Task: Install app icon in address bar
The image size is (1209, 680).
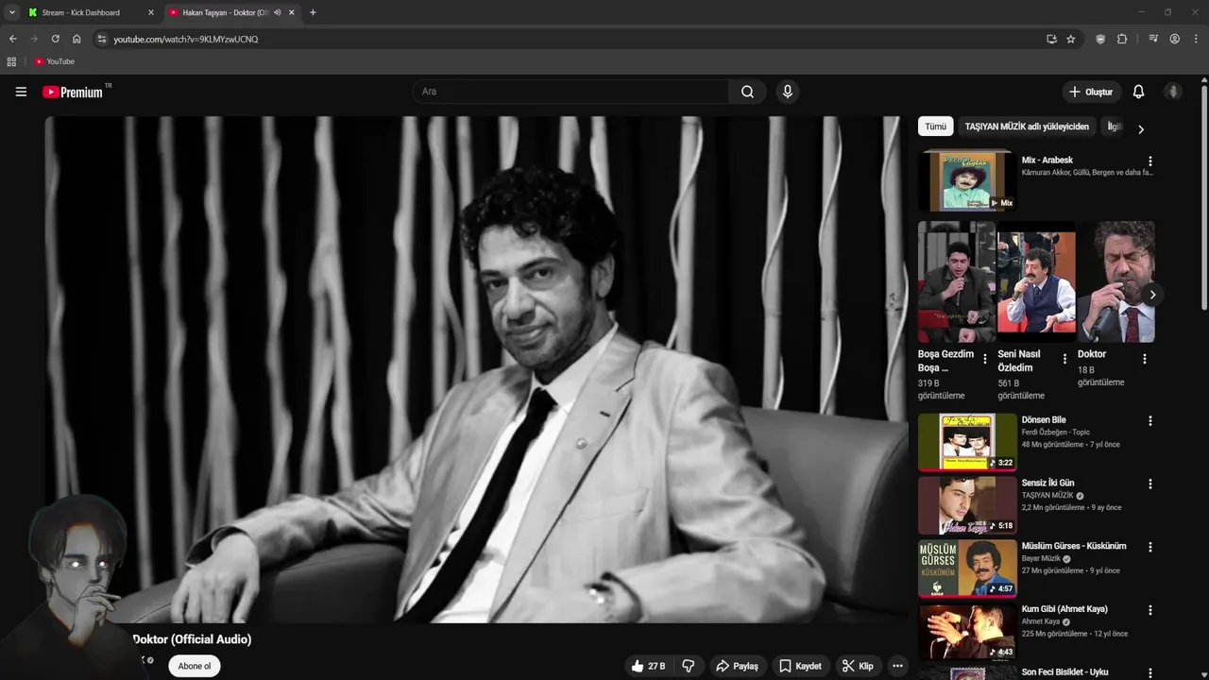Action: click(x=1051, y=39)
